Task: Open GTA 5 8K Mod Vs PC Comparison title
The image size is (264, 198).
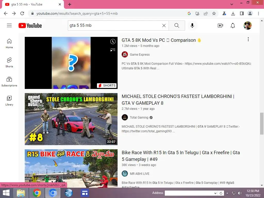Action: point(161,40)
